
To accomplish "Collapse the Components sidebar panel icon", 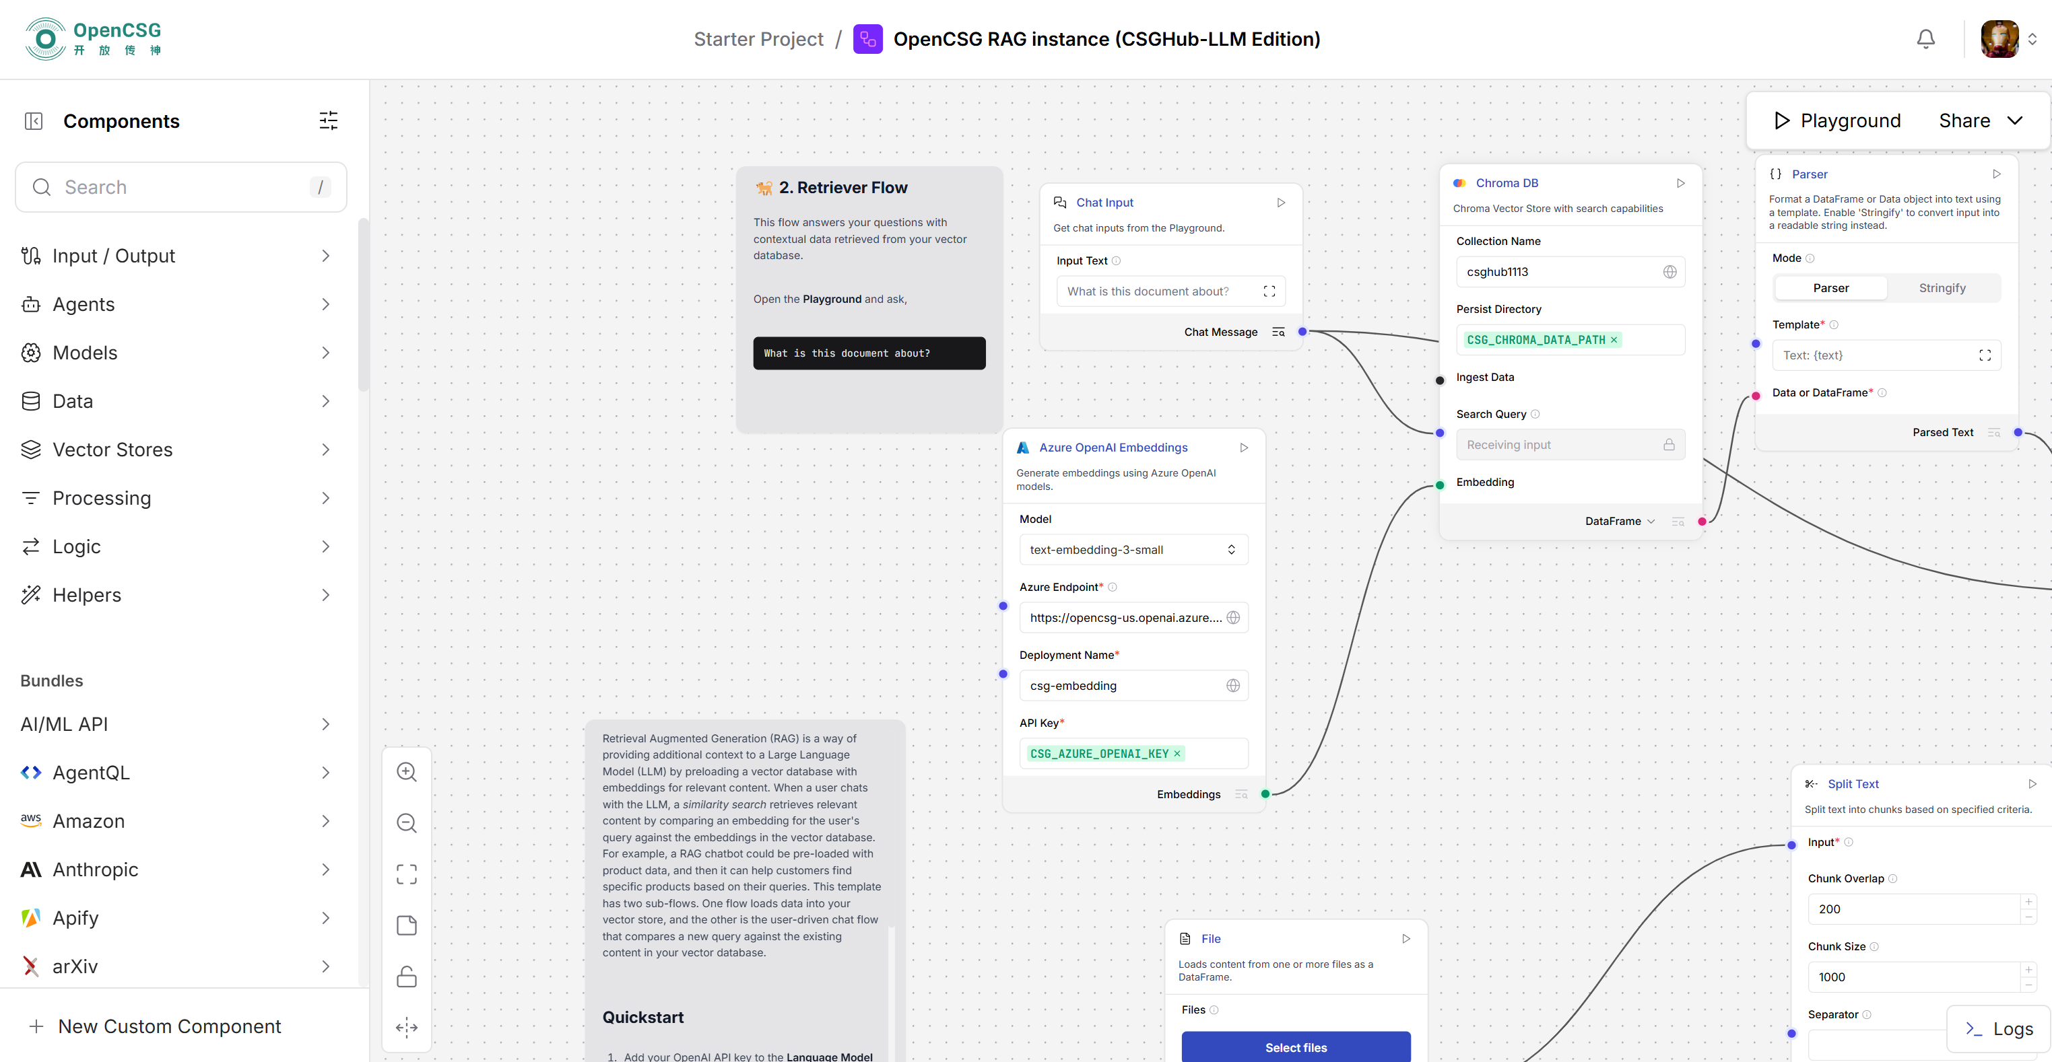I will [x=34, y=121].
